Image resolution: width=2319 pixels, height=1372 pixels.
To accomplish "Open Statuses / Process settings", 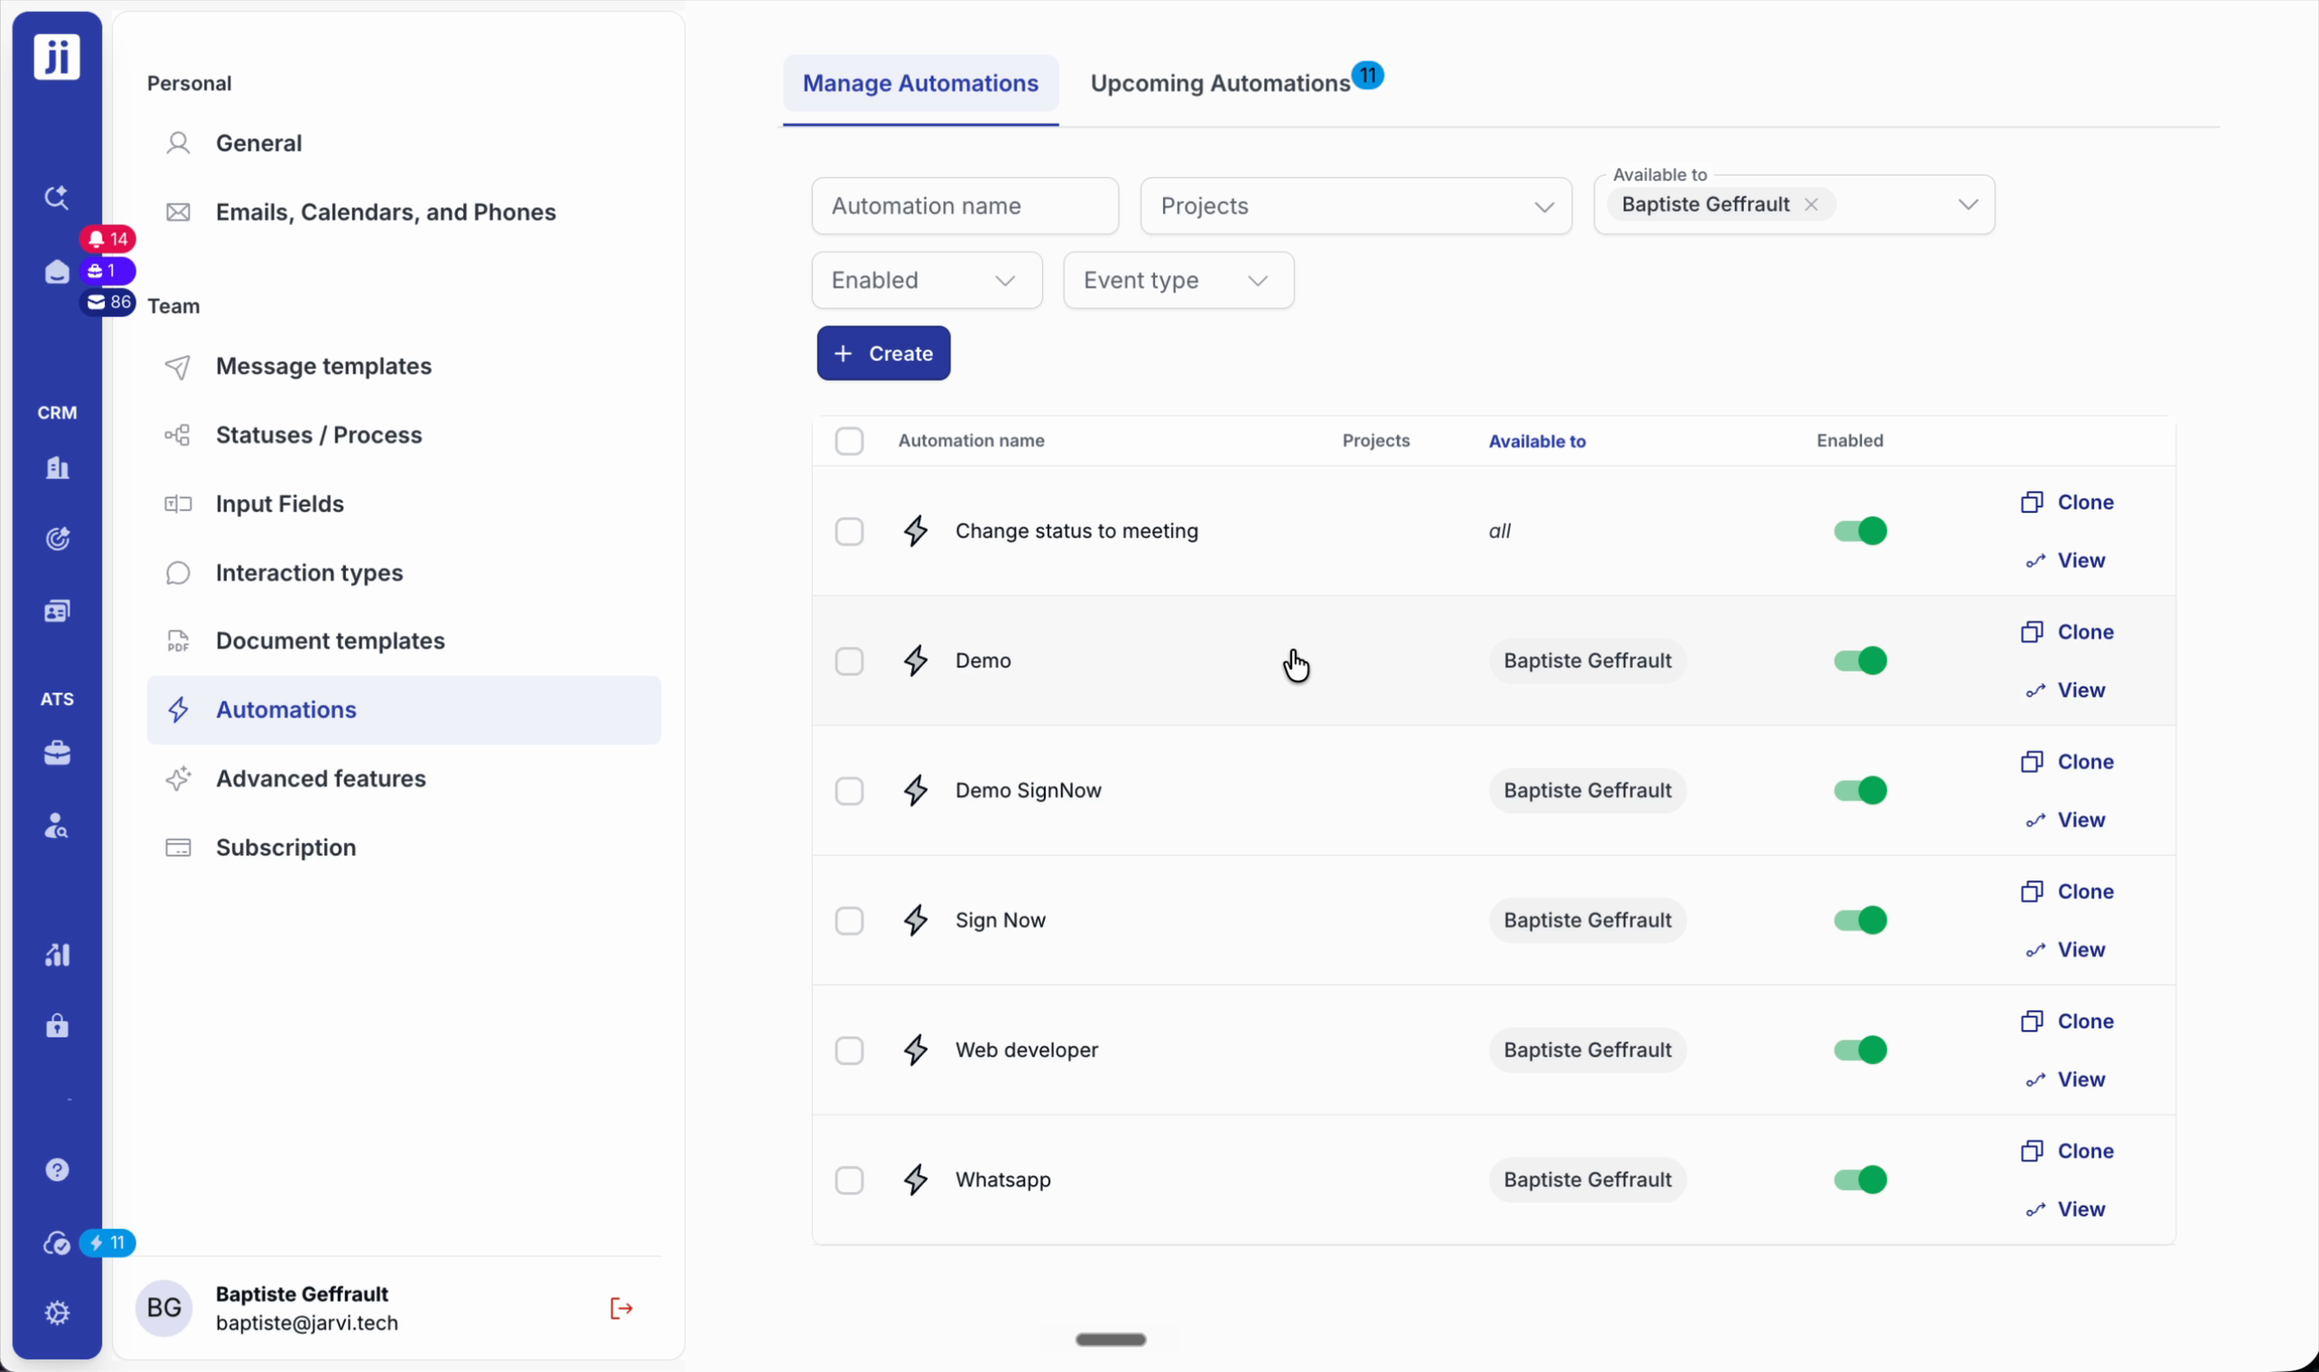I will pyautogui.click(x=404, y=435).
